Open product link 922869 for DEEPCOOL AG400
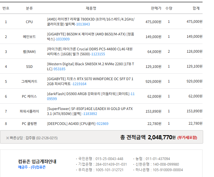The image size is (214, 177). tap(102, 124)
